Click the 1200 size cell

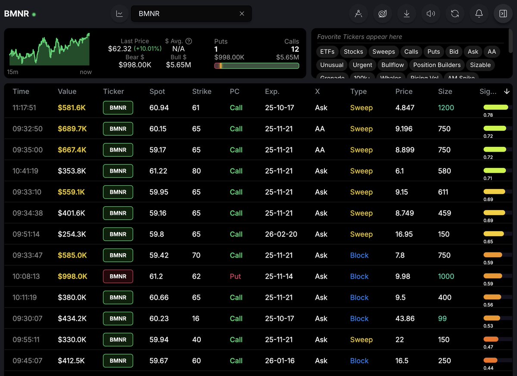click(446, 108)
